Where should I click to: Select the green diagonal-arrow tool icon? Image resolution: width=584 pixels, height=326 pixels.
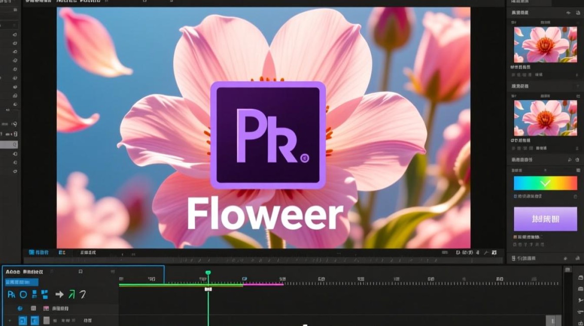[72, 294]
